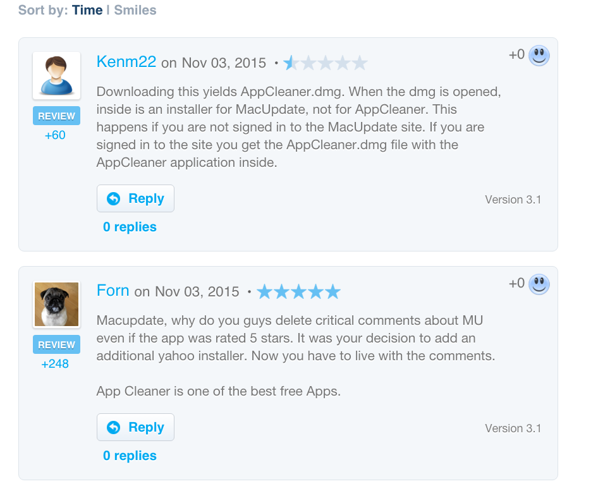This screenshot has height=491, width=598.
Task: Sort comments by Smiles
Action: 135,10
